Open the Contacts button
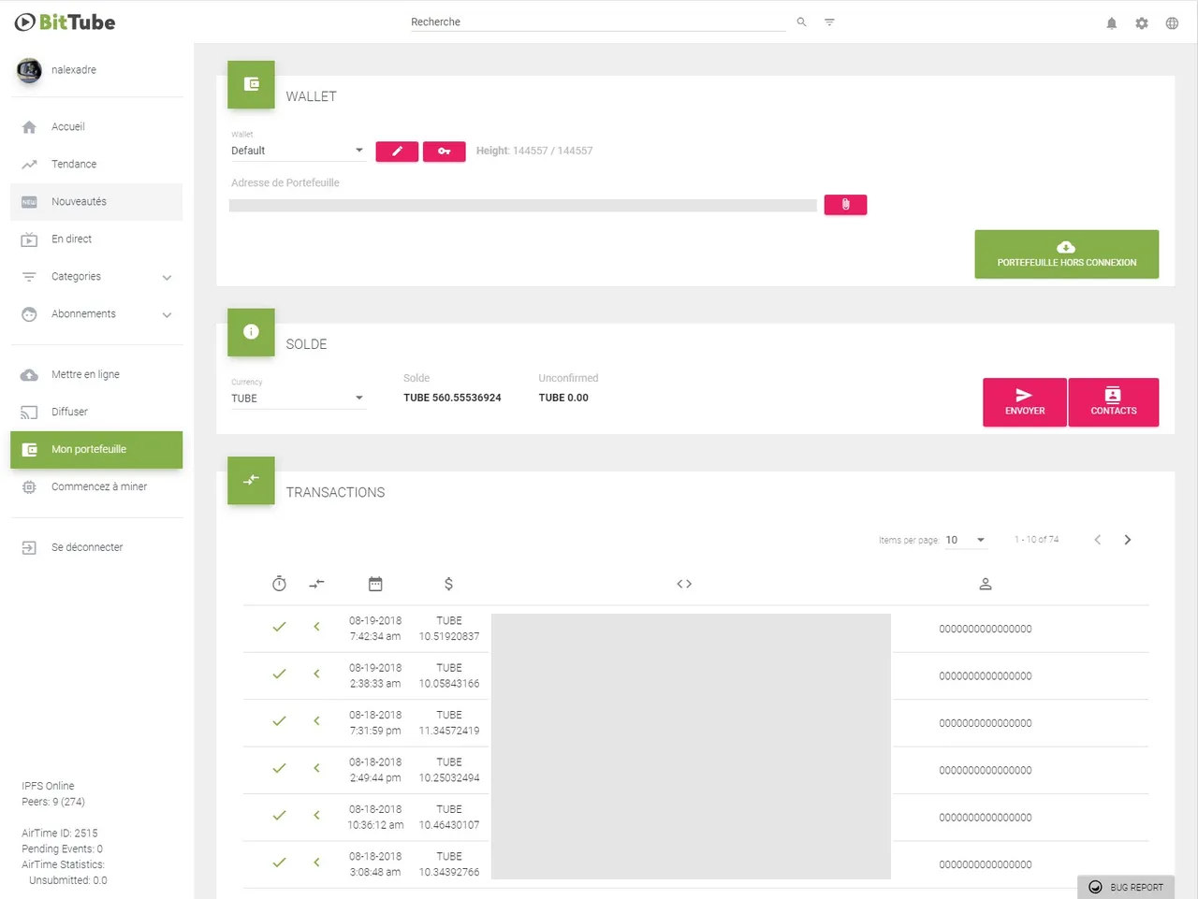 coord(1113,402)
